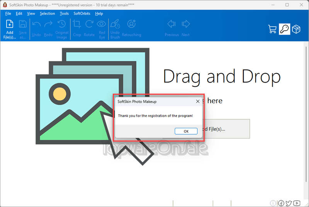
Task: Activate the Red Eye tool
Action: pyautogui.click(x=102, y=29)
